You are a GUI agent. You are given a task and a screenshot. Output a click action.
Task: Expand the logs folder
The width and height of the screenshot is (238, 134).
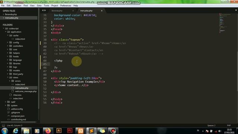(8, 67)
